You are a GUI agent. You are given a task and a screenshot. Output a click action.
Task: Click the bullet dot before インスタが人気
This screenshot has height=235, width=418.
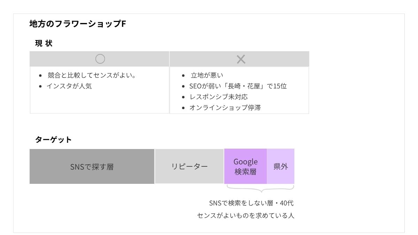[40, 86]
